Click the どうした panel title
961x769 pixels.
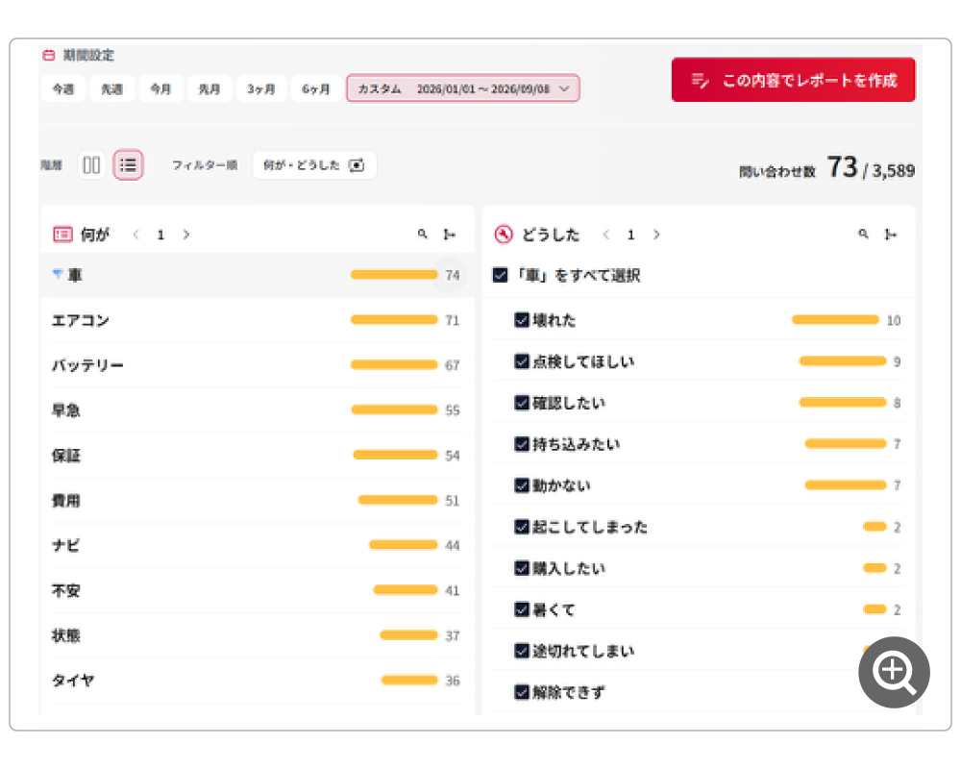click(551, 235)
